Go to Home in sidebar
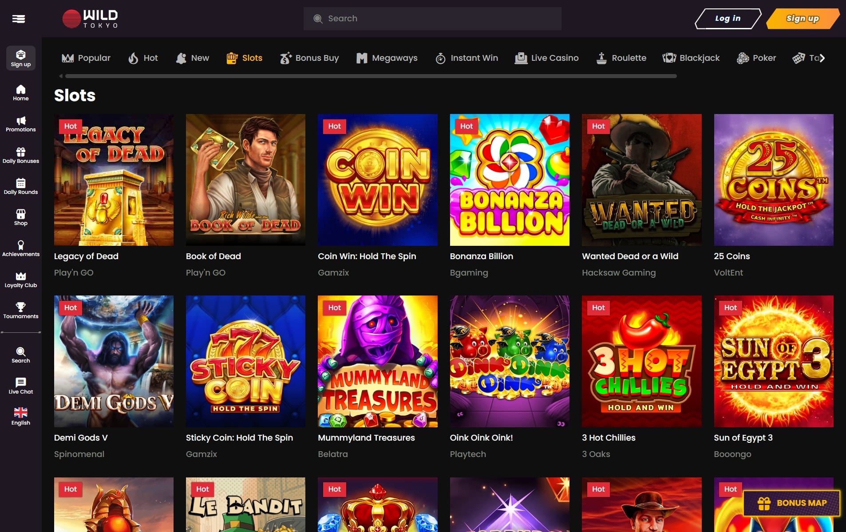 (21, 93)
